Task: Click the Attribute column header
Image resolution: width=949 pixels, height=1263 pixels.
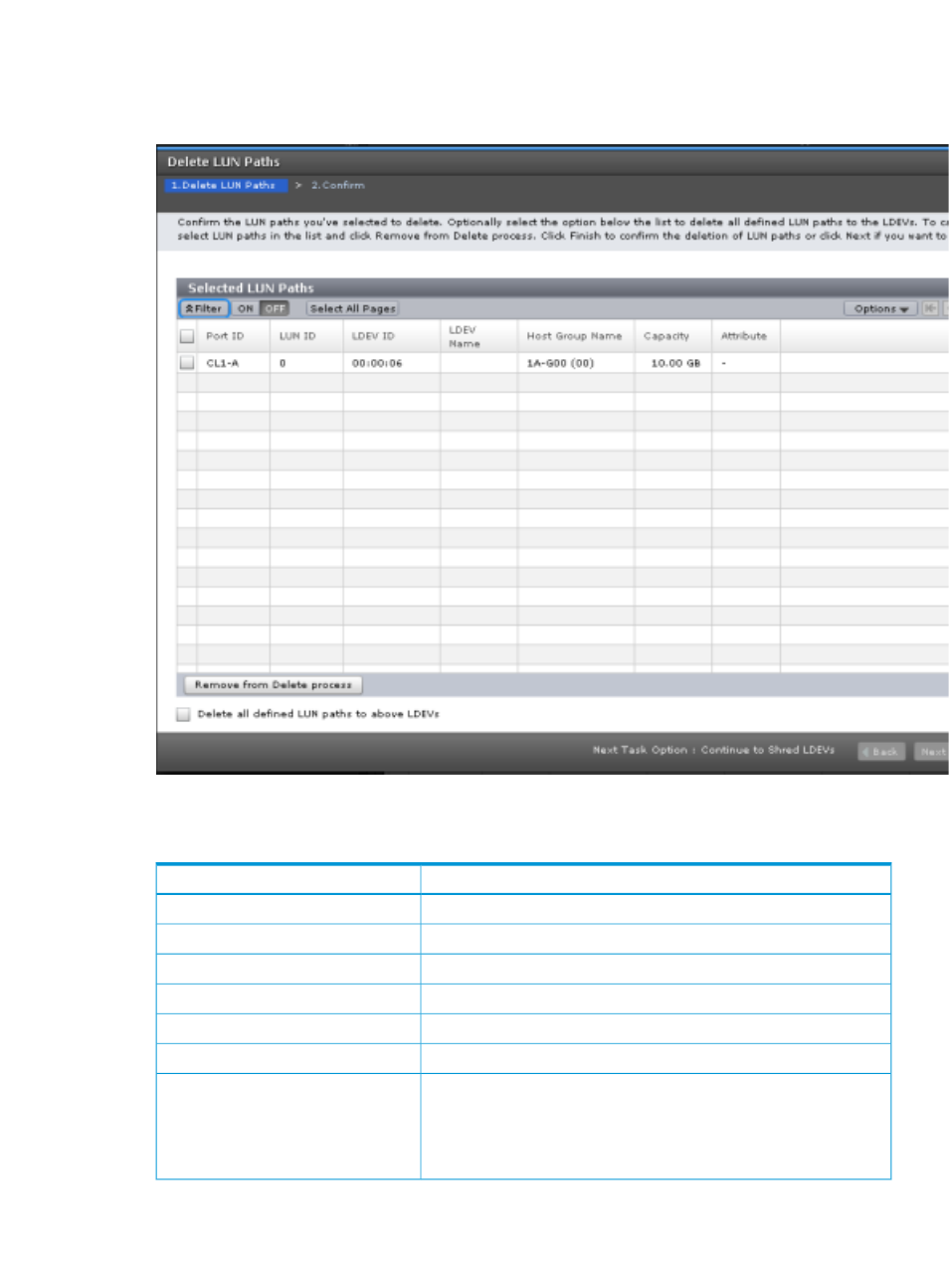Action: [x=744, y=336]
